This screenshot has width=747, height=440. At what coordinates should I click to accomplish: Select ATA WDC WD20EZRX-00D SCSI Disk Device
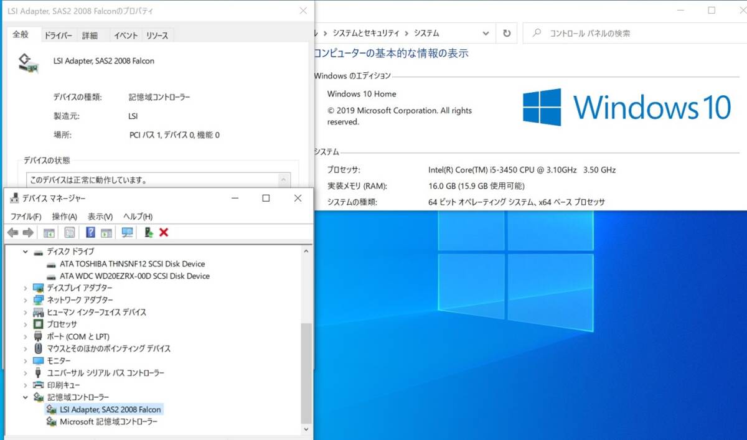(134, 276)
